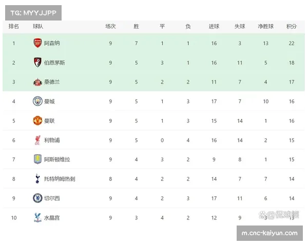Sort table by 进球 column header

pos(214,27)
